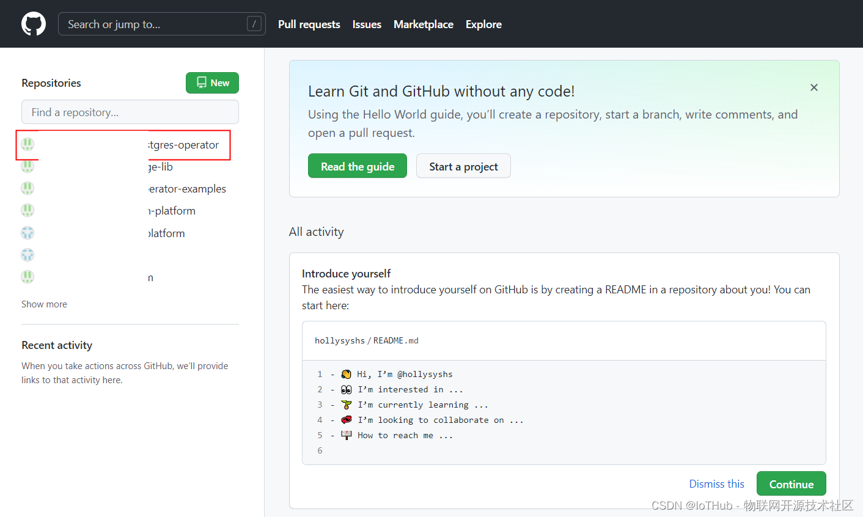Focus the Find a repository field

[x=130, y=112]
